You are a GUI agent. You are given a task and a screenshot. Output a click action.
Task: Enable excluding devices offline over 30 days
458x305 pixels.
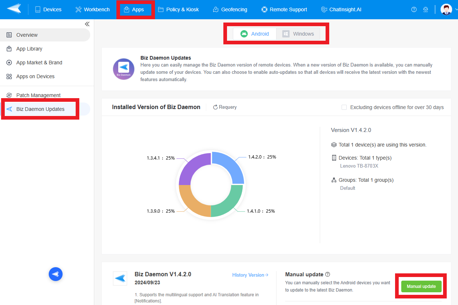click(343, 107)
